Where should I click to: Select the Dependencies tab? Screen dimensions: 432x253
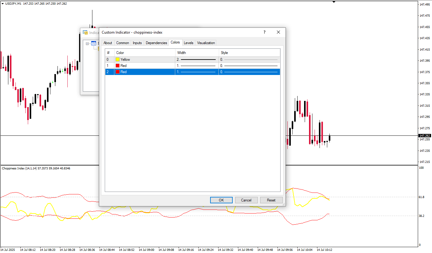click(156, 43)
